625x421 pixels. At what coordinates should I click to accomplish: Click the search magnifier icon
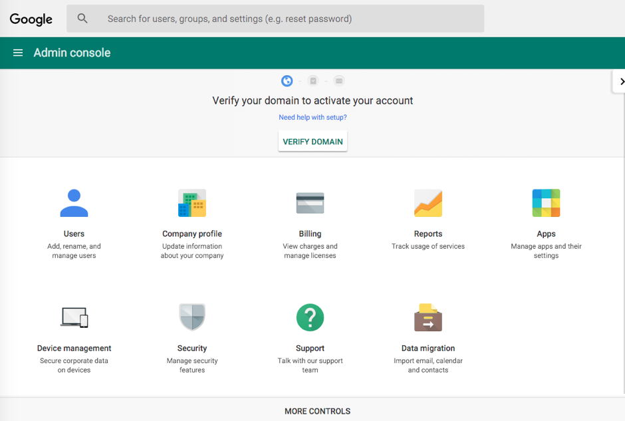(x=82, y=19)
